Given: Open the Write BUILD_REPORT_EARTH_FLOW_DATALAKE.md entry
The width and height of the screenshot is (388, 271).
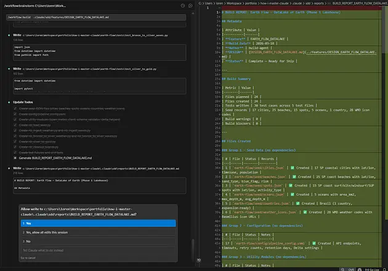Looking at the screenshot, I should click(96, 168).
